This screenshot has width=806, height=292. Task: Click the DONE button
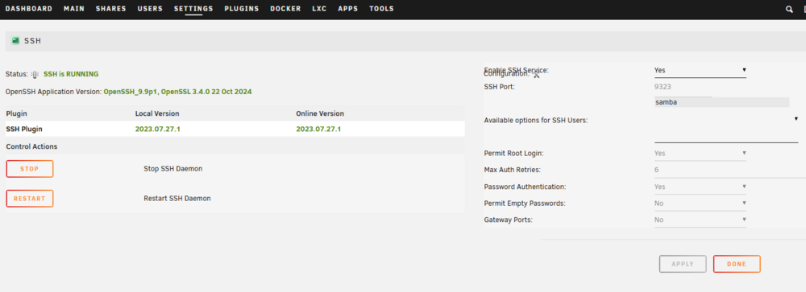pyautogui.click(x=737, y=265)
